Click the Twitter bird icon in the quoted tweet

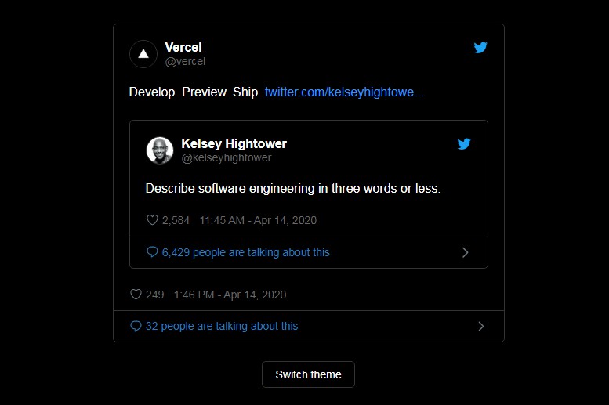(x=464, y=144)
